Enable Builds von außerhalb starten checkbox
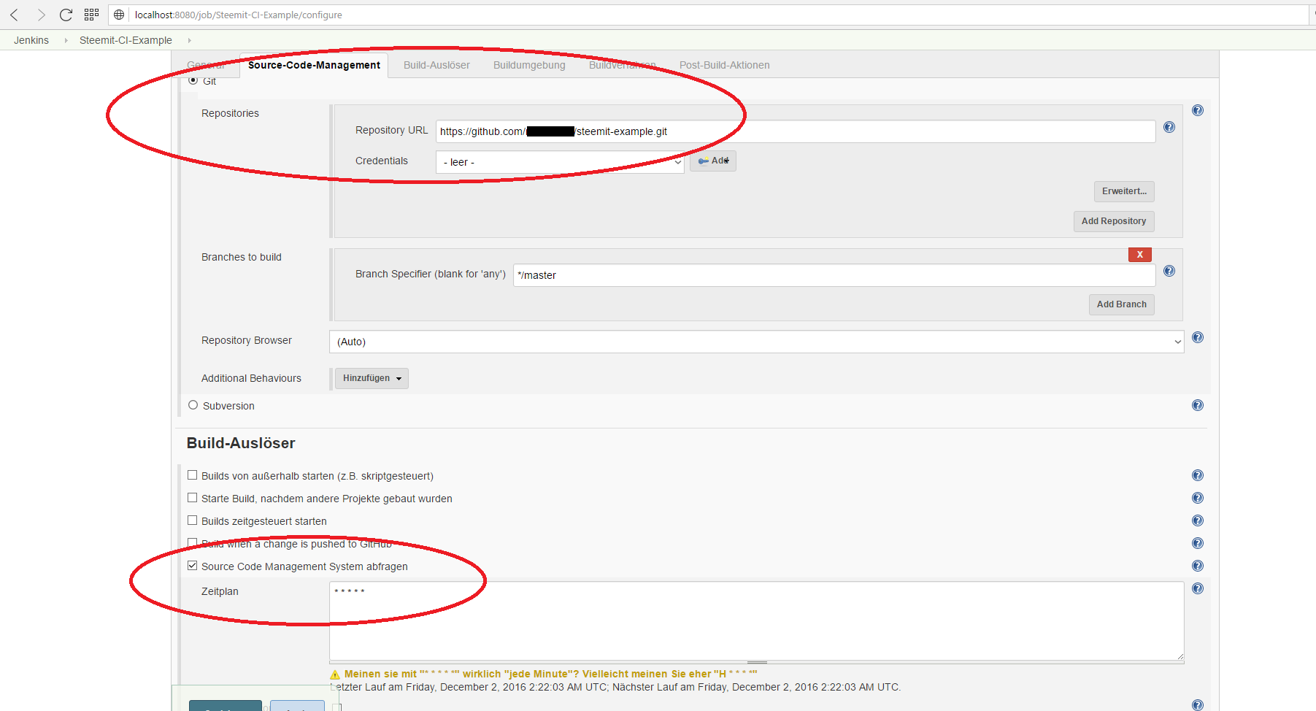The height and width of the screenshot is (711, 1316). pyautogui.click(x=192, y=475)
